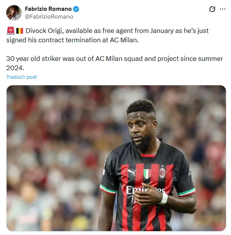Open the three-dot more options menu
The image size is (231, 235).
pos(222,9)
